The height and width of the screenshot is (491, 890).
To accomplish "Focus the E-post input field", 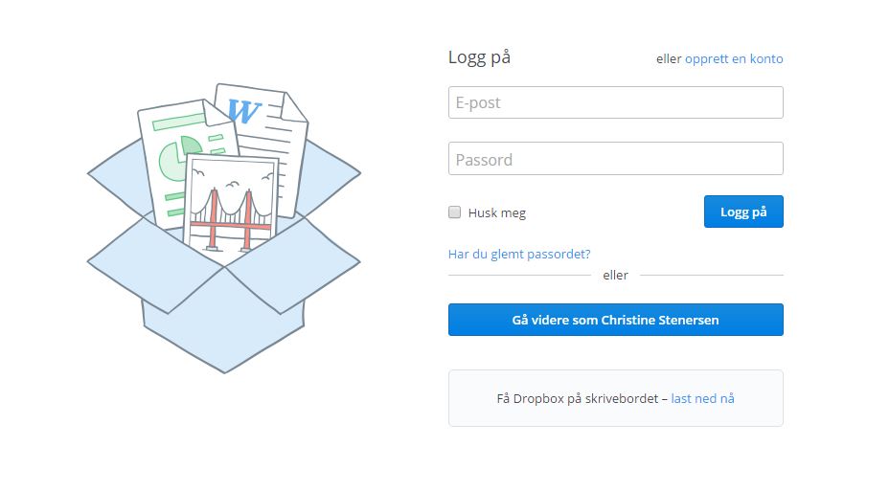I will [x=615, y=102].
